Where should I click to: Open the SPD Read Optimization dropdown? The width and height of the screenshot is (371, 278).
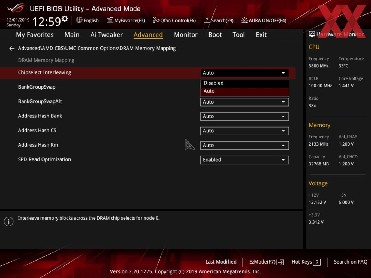tap(244, 160)
